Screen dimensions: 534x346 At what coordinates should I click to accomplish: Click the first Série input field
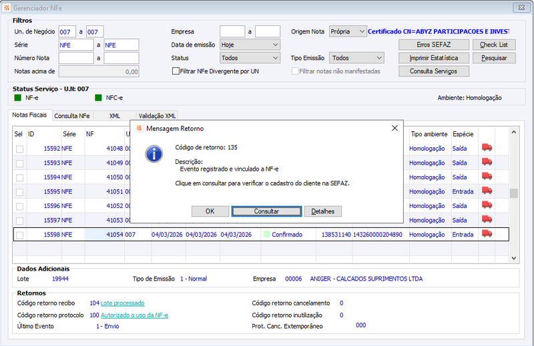(x=76, y=45)
